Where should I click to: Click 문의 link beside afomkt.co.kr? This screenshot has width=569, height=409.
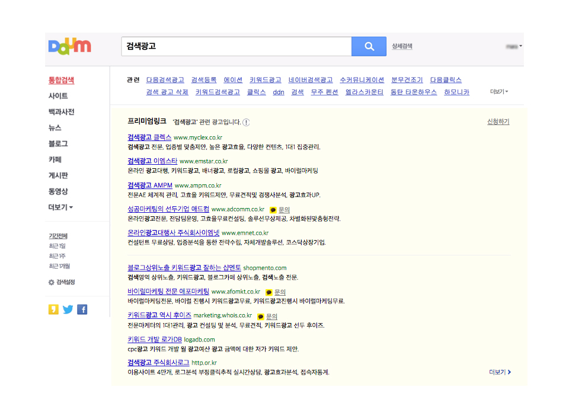click(280, 292)
